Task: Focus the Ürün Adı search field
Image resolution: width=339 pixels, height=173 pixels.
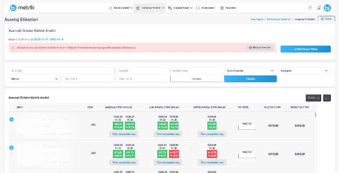Action: (62, 71)
